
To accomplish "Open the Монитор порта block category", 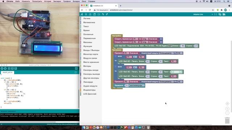I will coord(91,54).
